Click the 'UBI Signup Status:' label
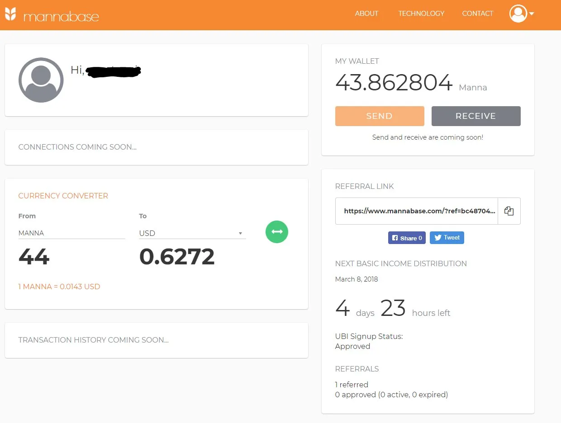Viewport: 561px width, 423px height. click(369, 336)
